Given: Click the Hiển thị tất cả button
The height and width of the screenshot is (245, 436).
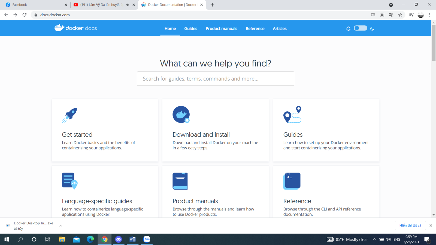Looking at the screenshot, I should (x=410, y=225).
